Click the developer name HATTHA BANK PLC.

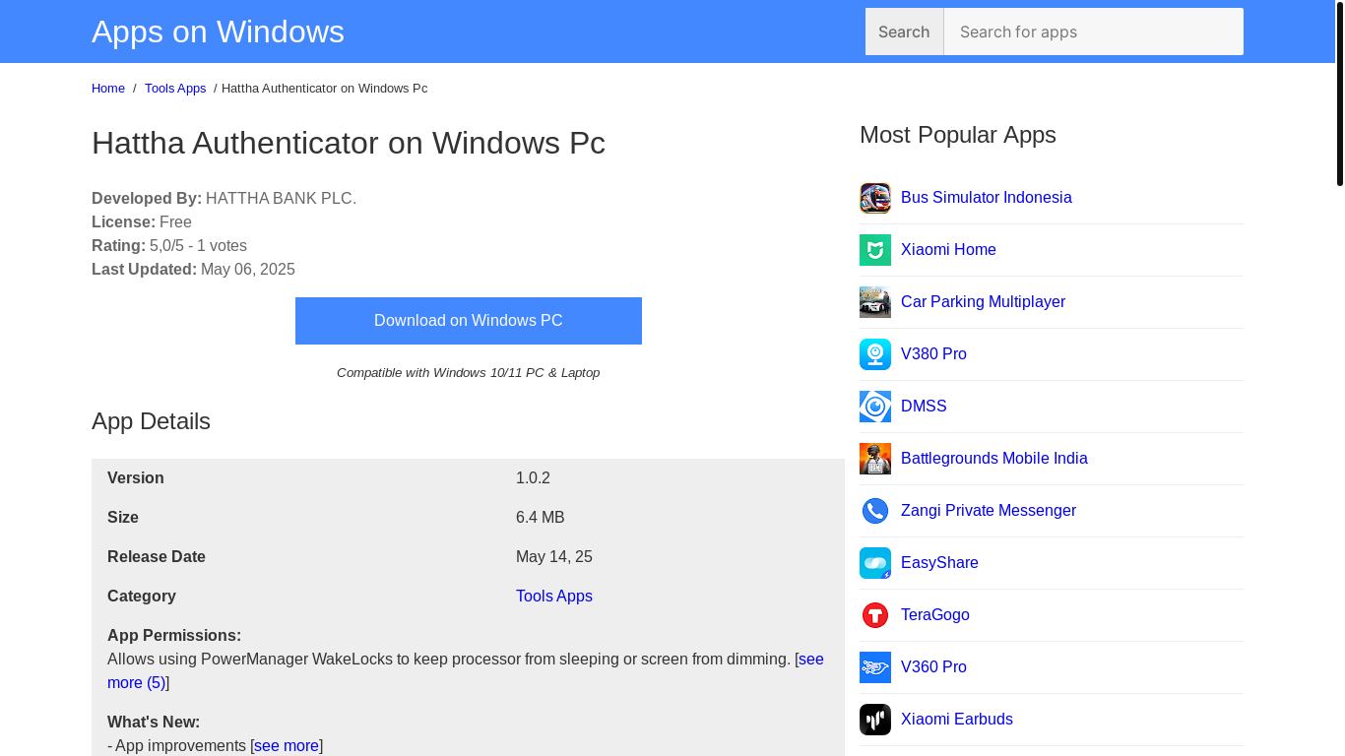click(x=281, y=199)
